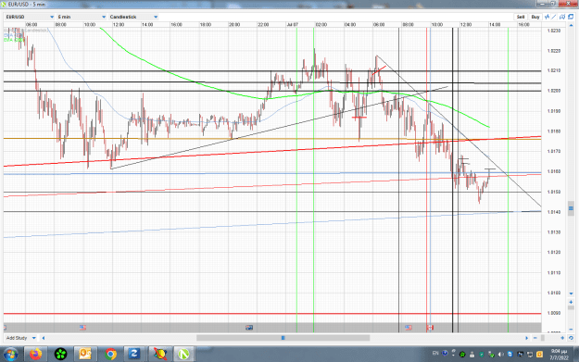Click the vertical price scrollbar thumb
Screen dimensions: 579x362
pos(571,208)
